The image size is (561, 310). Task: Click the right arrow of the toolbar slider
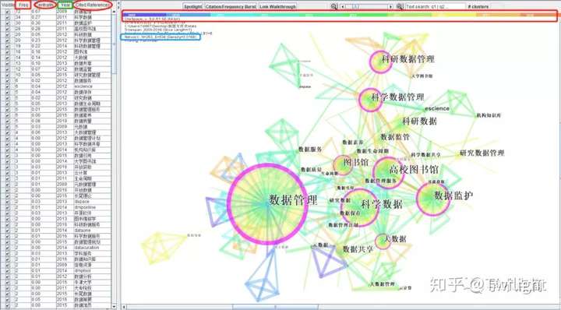click(x=390, y=7)
